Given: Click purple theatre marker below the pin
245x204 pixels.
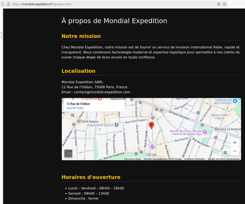Looking at the screenshot, I should (152, 147).
